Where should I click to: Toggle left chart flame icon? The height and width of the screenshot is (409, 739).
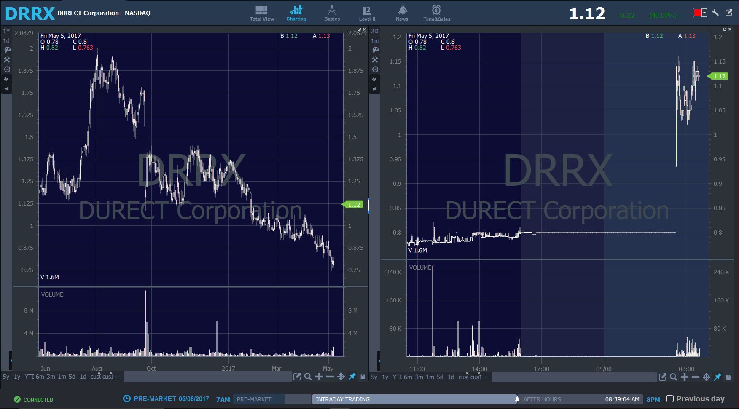click(x=7, y=79)
